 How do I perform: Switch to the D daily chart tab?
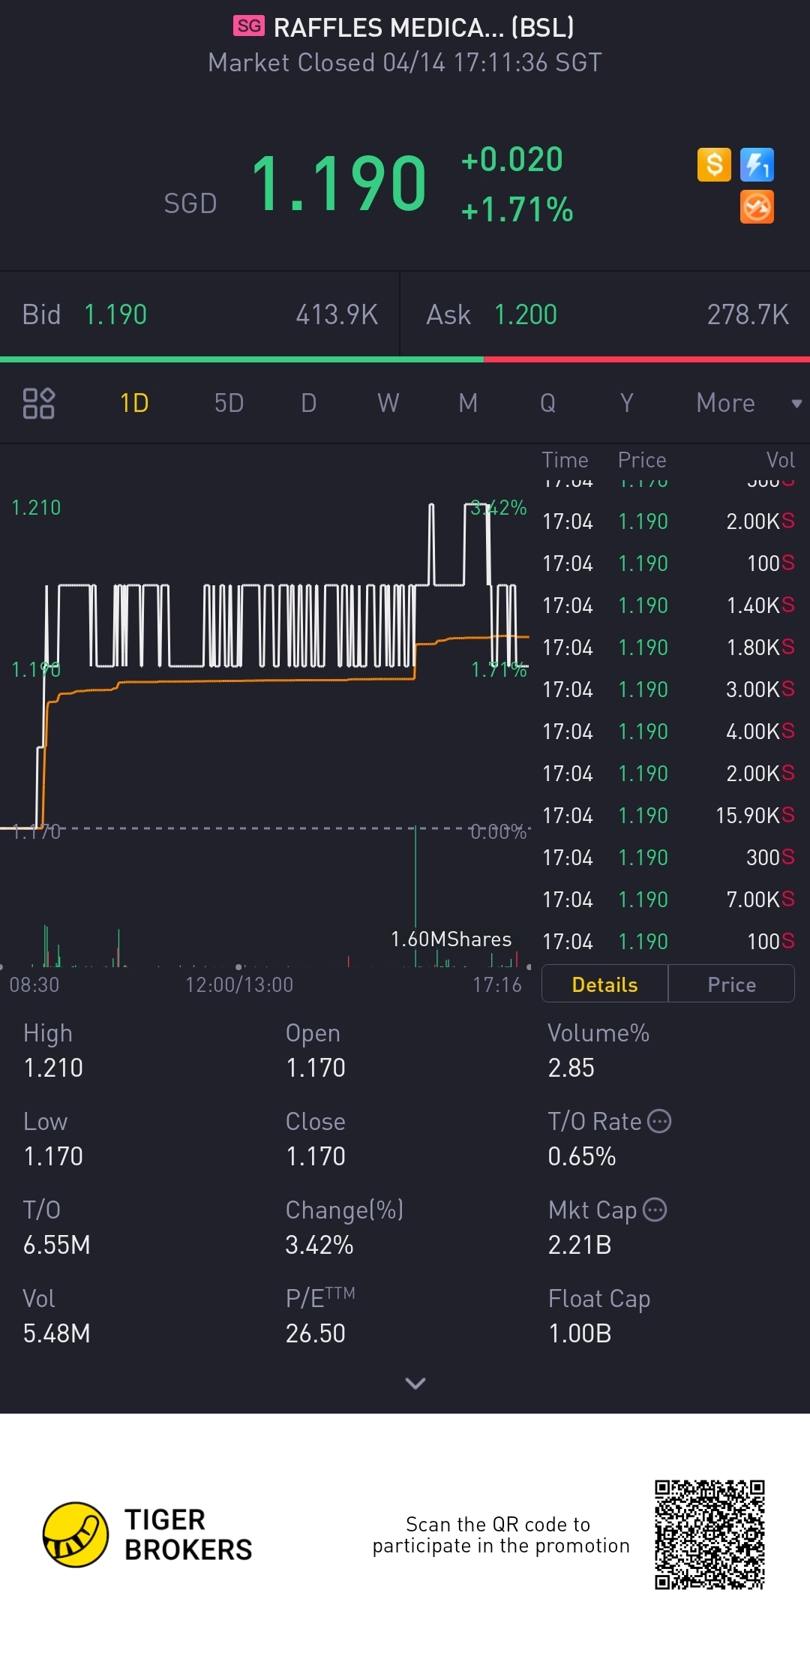pyautogui.click(x=308, y=403)
